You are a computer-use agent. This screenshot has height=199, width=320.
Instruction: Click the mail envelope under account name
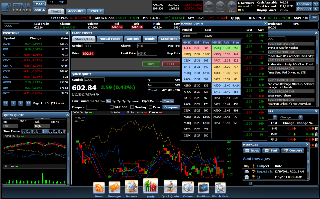pos(239,10)
